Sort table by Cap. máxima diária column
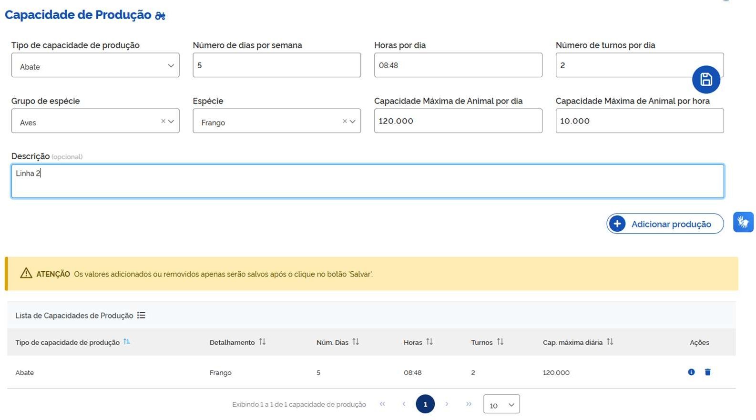The height and width of the screenshot is (420, 756). (610, 342)
